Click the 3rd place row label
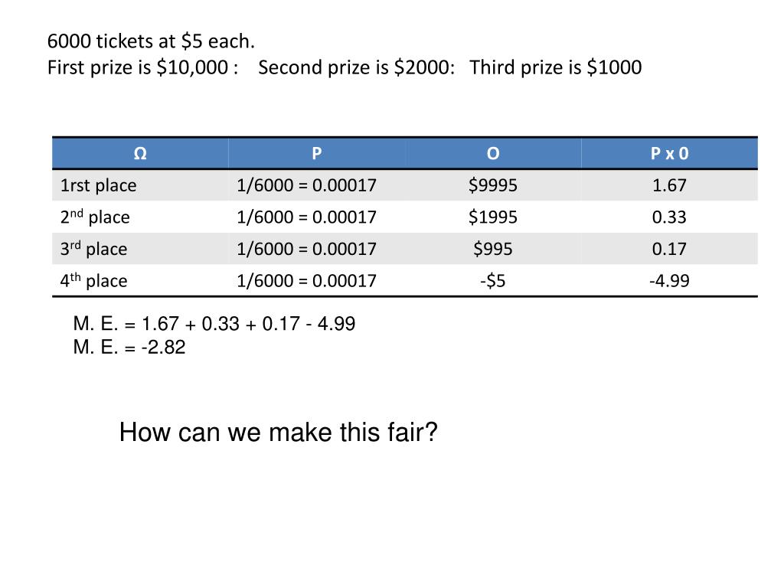The width and height of the screenshot is (784, 588). [x=93, y=249]
